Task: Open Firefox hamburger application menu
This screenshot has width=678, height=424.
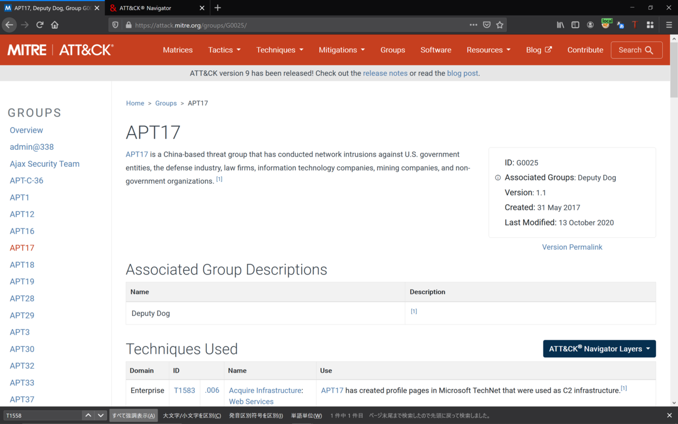Action: (669, 25)
